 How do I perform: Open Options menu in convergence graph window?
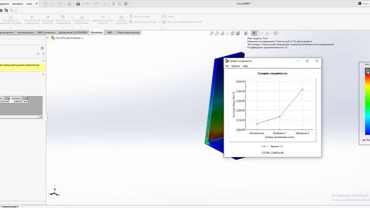click(235, 66)
